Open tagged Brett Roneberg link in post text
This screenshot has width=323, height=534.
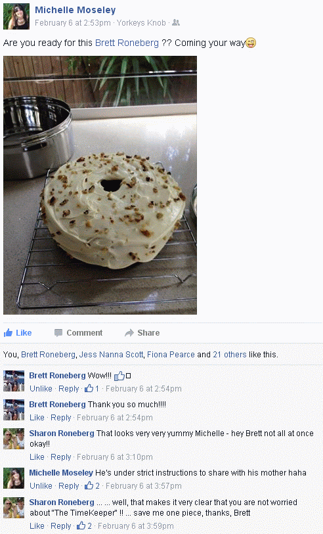pos(127,43)
